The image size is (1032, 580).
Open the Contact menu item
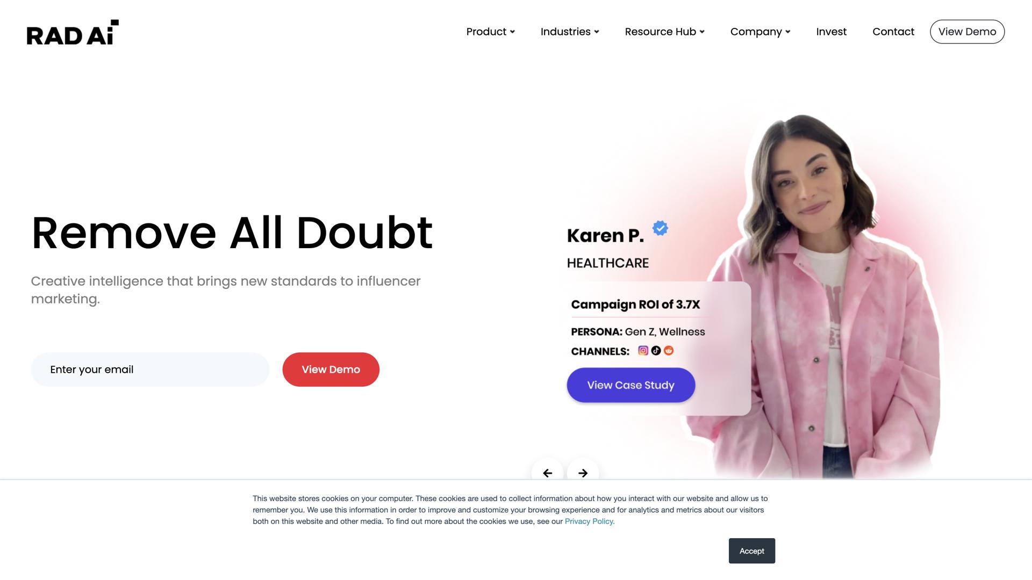(x=893, y=32)
